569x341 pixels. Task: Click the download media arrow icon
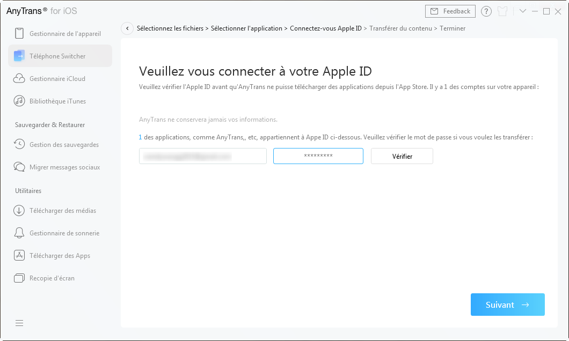pos(19,211)
